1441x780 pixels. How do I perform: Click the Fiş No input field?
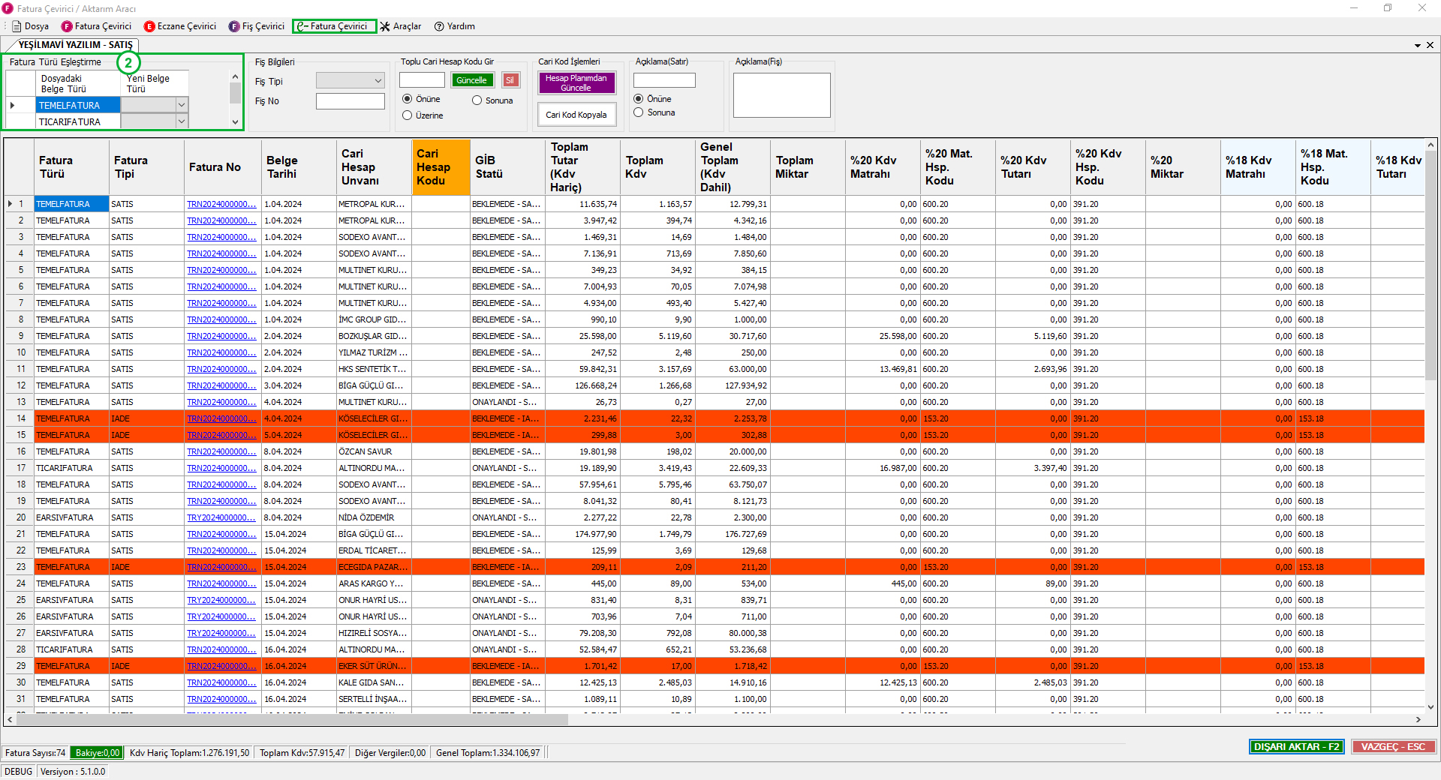coord(350,101)
